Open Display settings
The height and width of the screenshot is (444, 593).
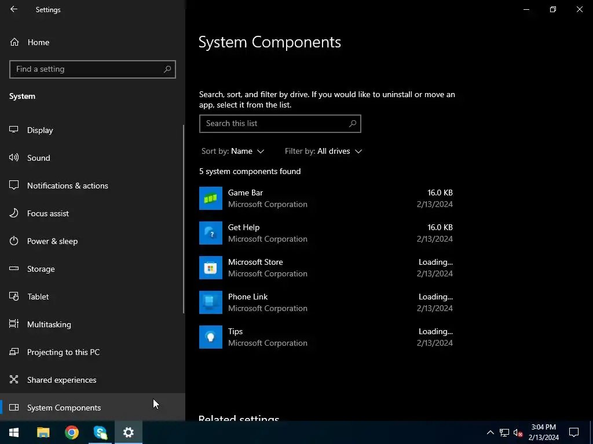[40, 130]
